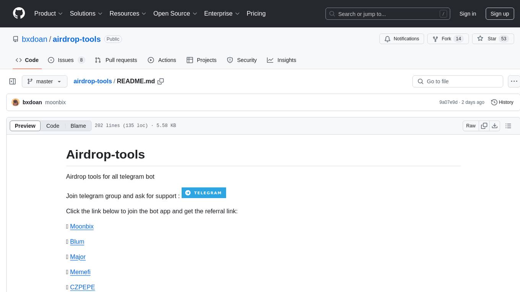Switch to the Projects tab
520x292 pixels.
(201, 60)
